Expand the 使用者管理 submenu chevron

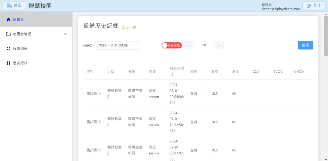(x=65, y=34)
